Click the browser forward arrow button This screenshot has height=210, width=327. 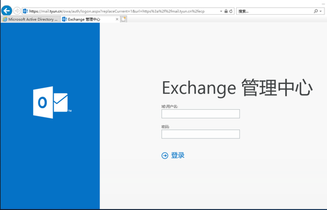coord(17,11)
